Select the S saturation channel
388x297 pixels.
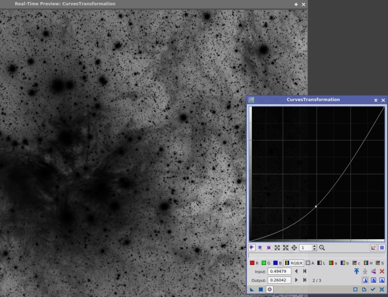click(x=380, y=263)
